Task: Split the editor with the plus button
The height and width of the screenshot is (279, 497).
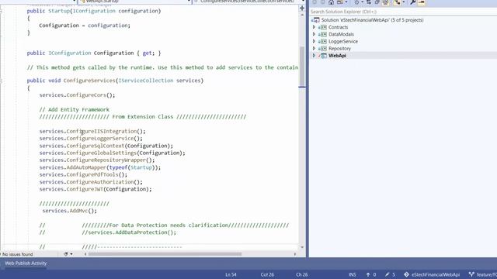Action: coord(302,9)
